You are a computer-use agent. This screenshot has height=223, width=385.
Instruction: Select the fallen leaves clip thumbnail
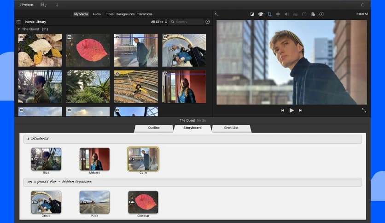point(40,50)
